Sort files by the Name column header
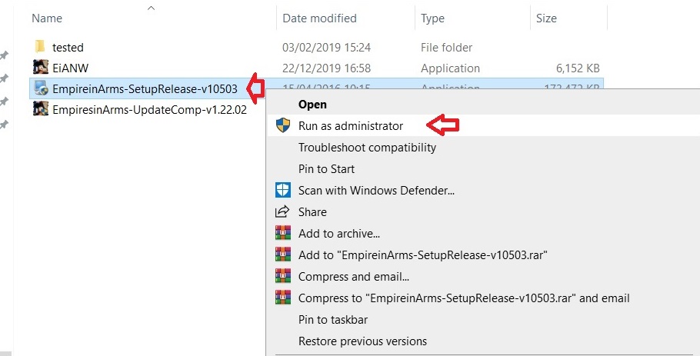The width and height of the screenshot is (700, 356). (x=48, y=18)
